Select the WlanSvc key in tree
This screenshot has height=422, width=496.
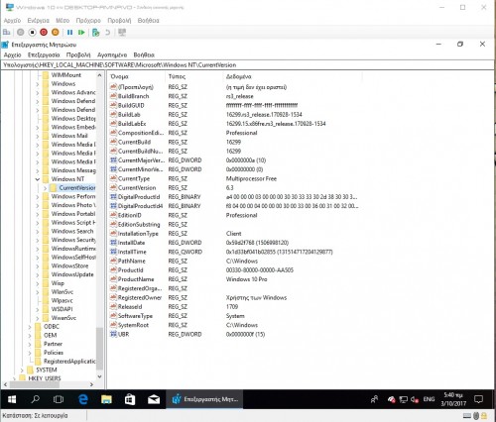62,292
